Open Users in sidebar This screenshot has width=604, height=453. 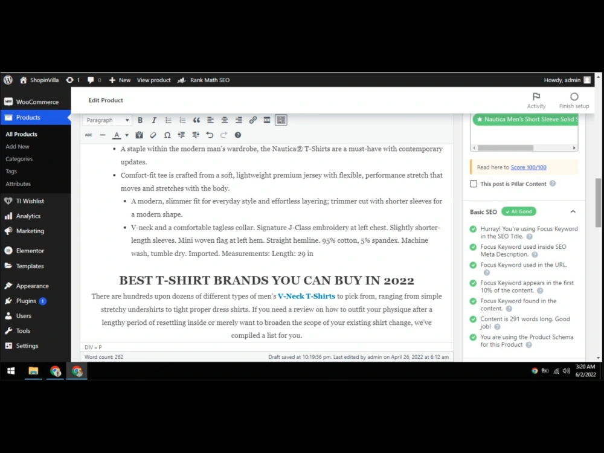pyautogui.click(x=36, y=315)
